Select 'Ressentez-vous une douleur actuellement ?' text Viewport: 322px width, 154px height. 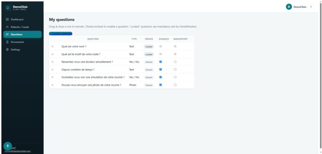[x=87, y=62]
